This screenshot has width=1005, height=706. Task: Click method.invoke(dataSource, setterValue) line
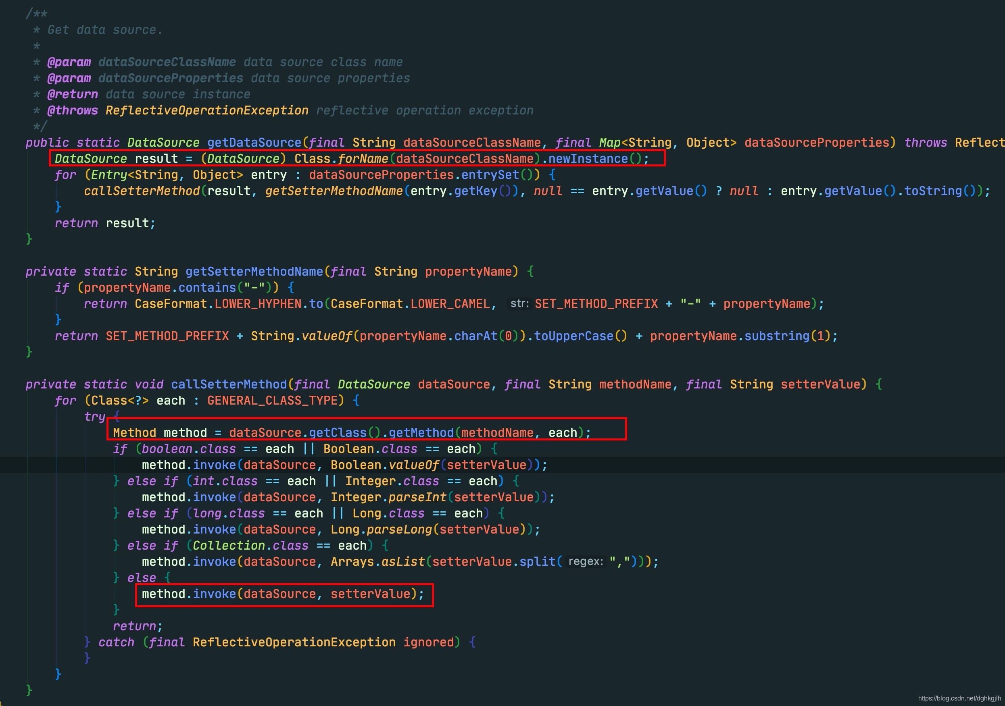283,594
